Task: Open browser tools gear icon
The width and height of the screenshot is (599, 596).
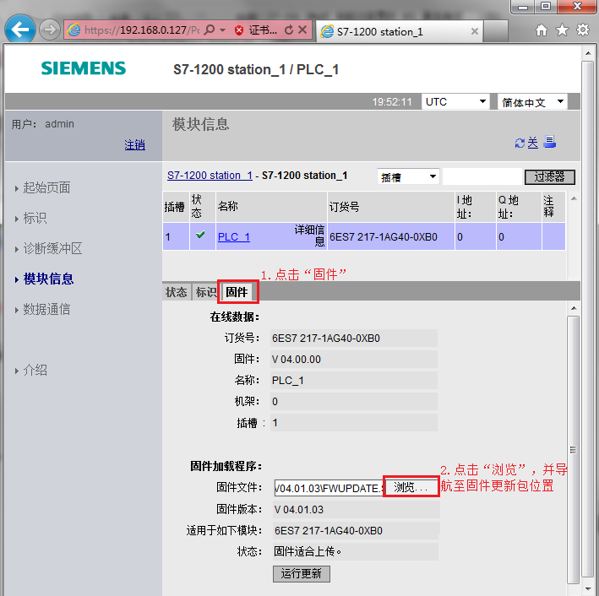Action: pos(583,30)
